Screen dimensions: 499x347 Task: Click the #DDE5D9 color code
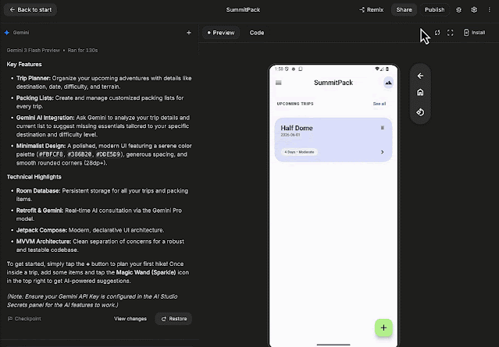109,154
